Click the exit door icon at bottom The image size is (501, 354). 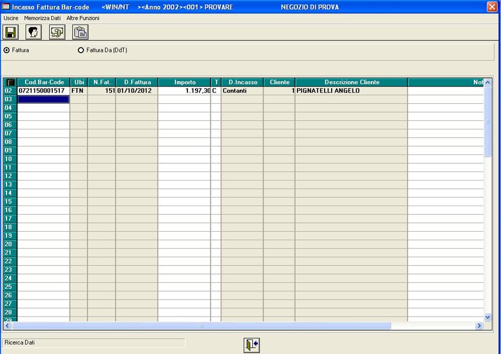coord(251,345)
